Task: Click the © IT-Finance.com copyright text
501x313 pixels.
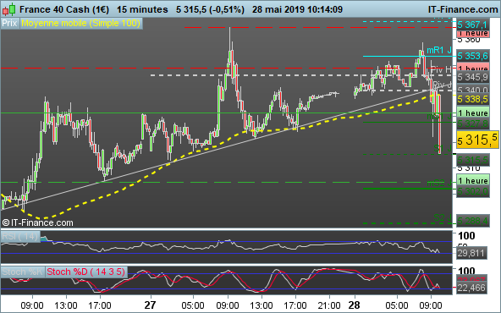Action: 38,222
